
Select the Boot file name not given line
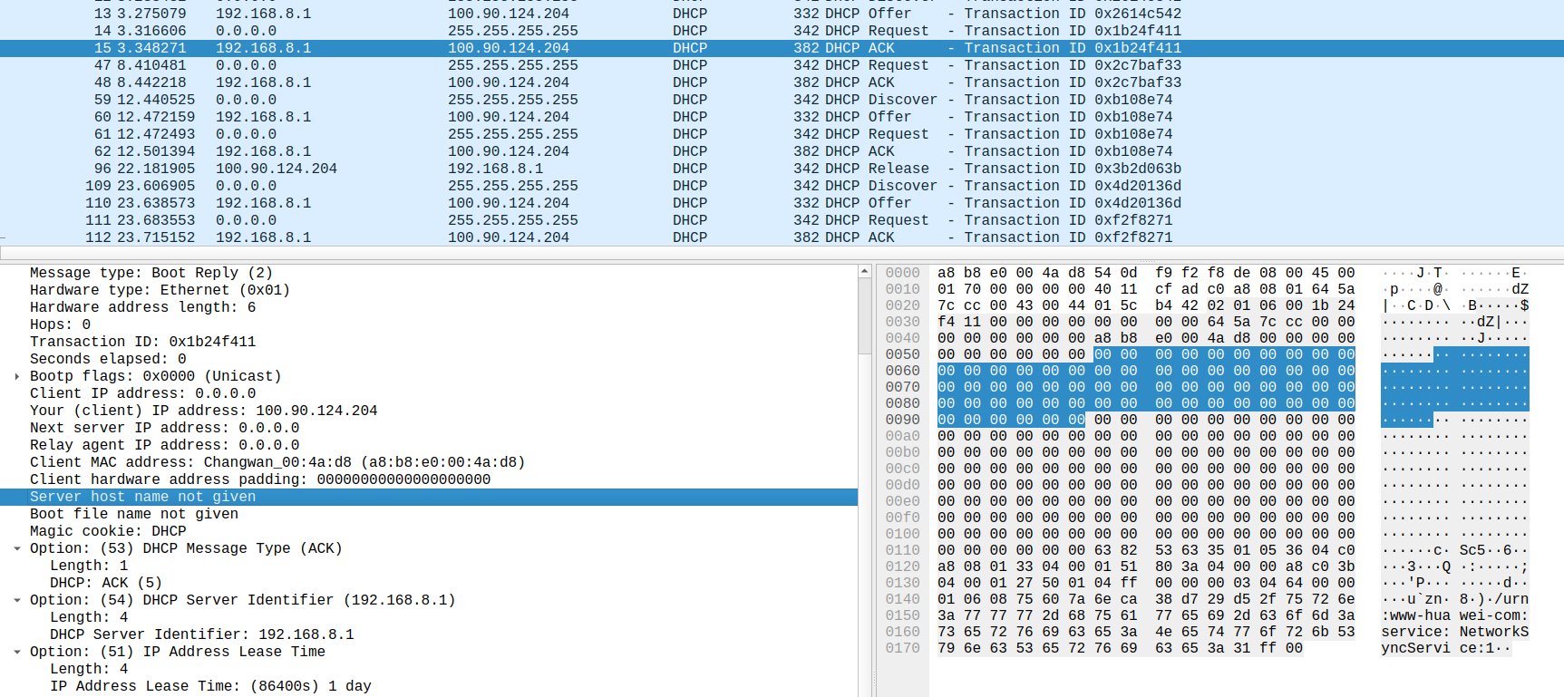pyautogui.click(x=133, y=514)
